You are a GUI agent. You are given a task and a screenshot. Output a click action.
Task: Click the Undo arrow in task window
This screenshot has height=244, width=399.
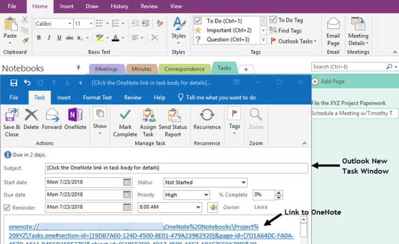27,83
